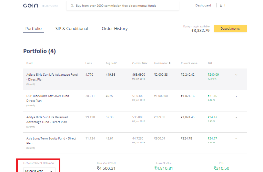The image size is (263, 172).
Task: Click the Units column header
Action: click(x=88, y=63)
